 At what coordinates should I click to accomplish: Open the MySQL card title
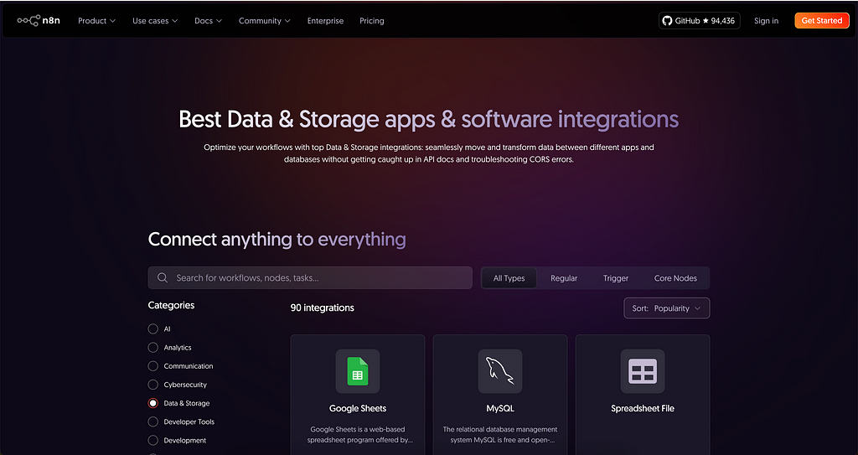(x=500, y=408)
